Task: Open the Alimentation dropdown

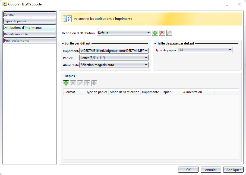Action: [114, 65]
